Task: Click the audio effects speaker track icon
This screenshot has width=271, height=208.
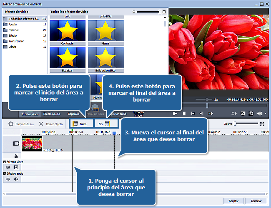Action: [x=16, y=179]
